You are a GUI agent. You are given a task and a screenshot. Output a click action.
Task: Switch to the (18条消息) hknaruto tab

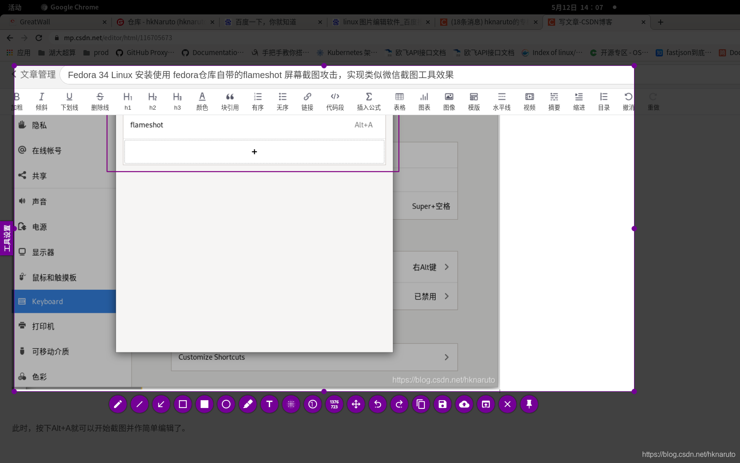[489, 22]
